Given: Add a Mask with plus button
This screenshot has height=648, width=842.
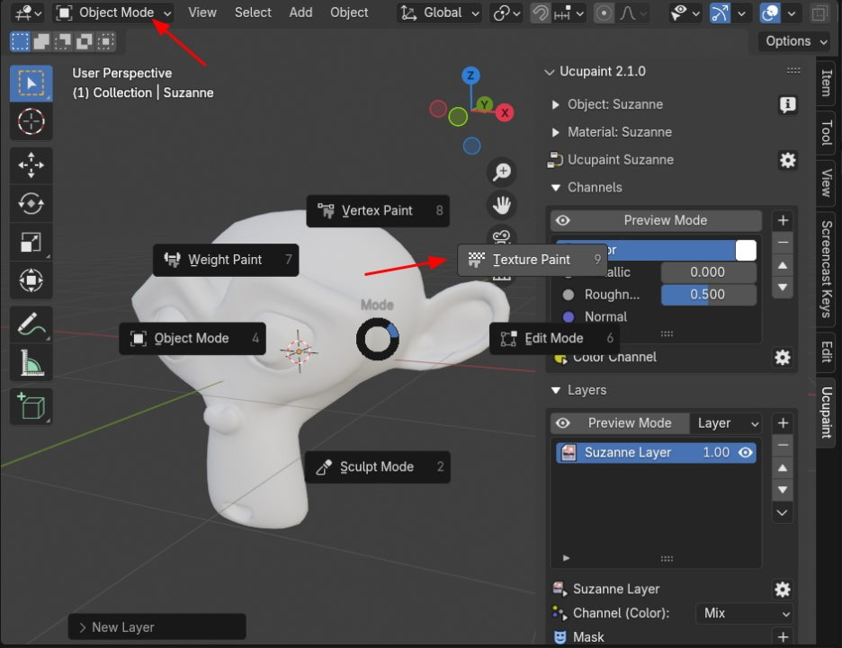Looking at the screenshot, I should 783,636.
